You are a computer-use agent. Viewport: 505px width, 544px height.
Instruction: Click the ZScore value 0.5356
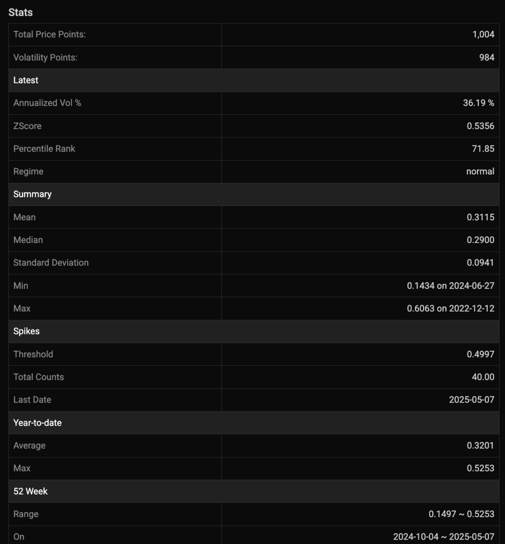pyautogui.click(x=480, y=126)
